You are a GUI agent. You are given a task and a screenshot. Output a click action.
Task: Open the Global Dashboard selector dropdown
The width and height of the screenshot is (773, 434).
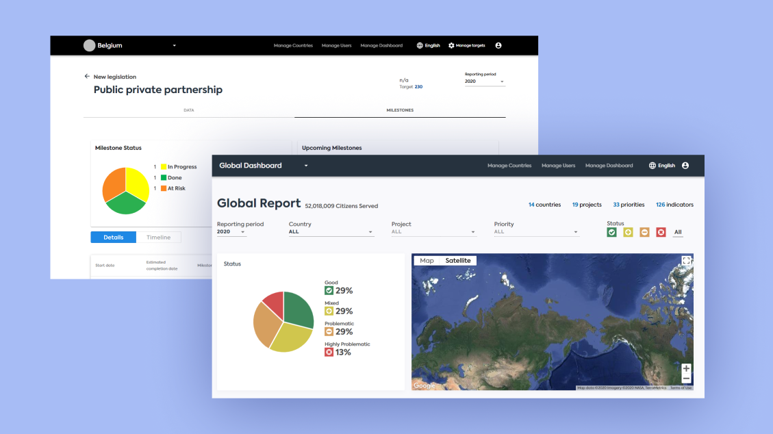pyautogui.click(x=306, y=166)
